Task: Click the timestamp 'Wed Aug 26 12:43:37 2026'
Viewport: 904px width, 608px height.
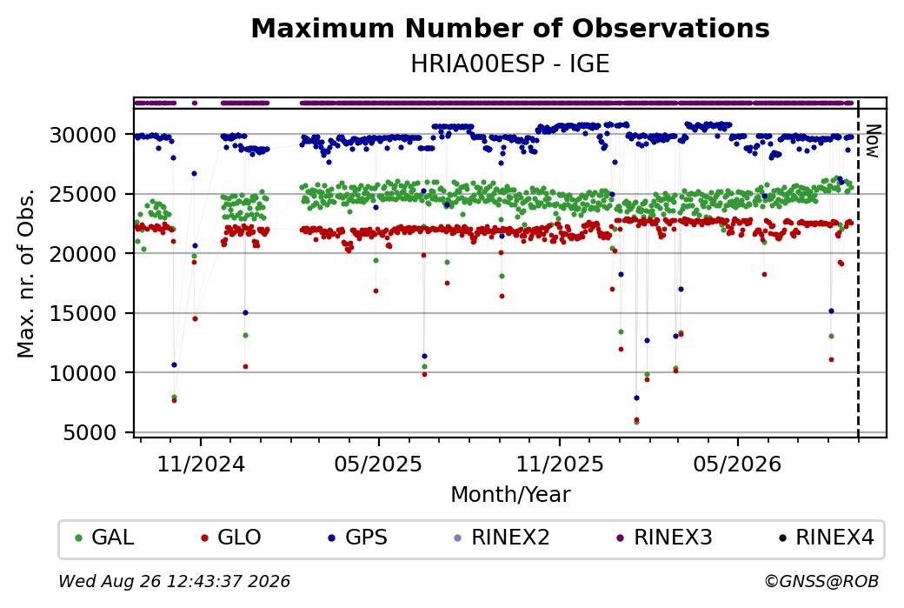Action: point(174,581)
